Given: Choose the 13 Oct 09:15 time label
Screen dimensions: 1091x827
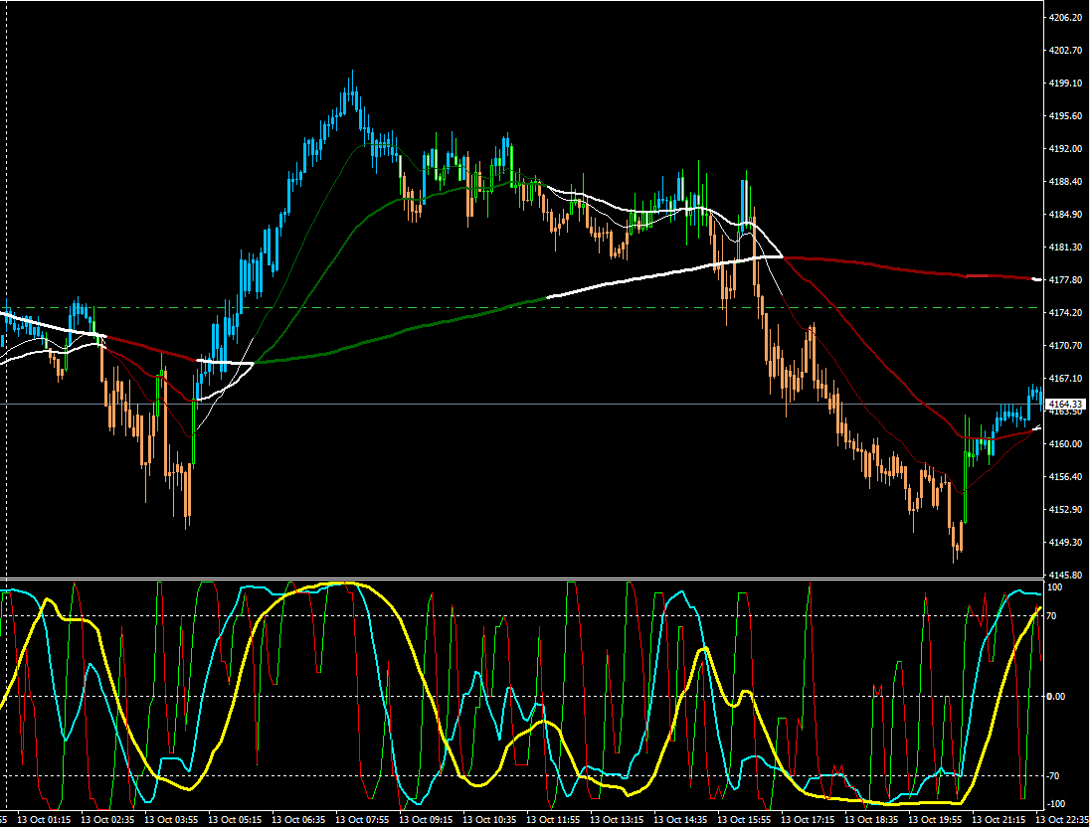Looking at the screenshot, I should pyautogui.click(x=426, y=820).
